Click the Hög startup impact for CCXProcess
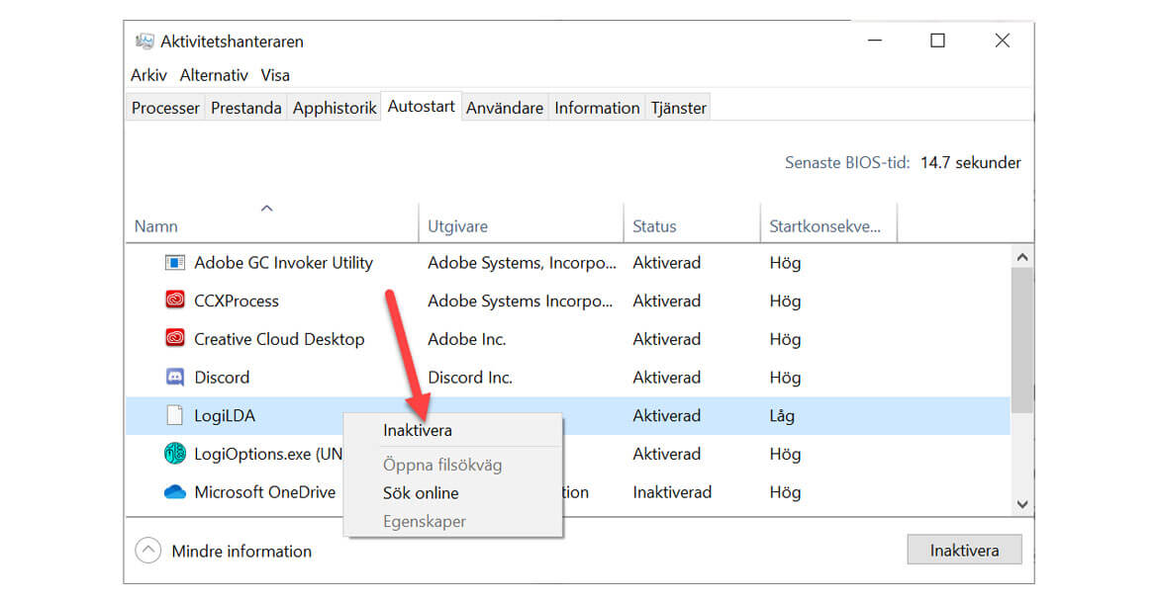 click(785, 301)
